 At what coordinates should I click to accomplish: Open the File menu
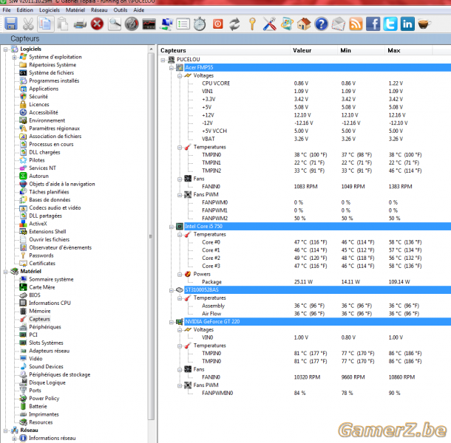coord(7,10)
